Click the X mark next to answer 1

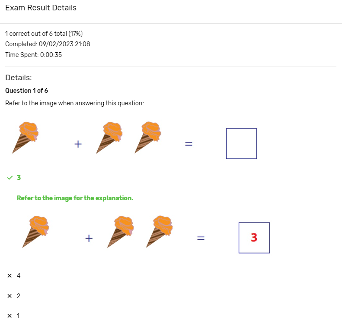[x=10, y=316]
